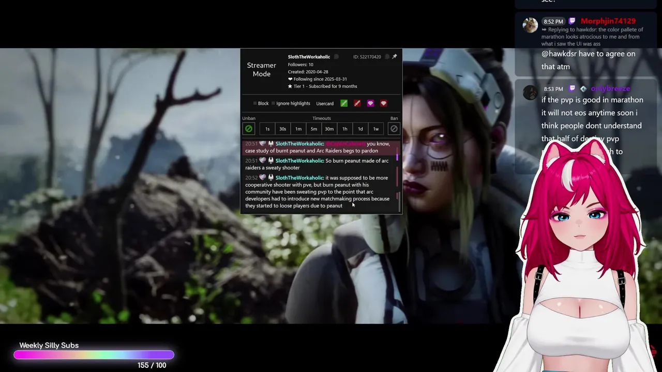Toggle the Ignore highlights checkbox

tap(273, 103)
